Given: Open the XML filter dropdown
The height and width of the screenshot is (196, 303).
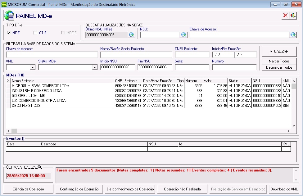Looking at the screenshot, I should click(33, 67).
